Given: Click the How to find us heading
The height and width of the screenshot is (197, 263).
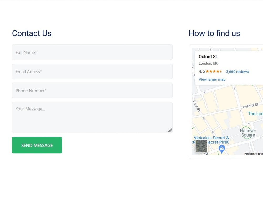Looking at the screenshot, I should point(214,33).
